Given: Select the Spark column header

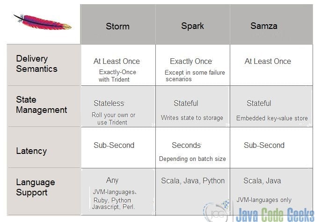Looking at the screenshot, I should point(193,24).
